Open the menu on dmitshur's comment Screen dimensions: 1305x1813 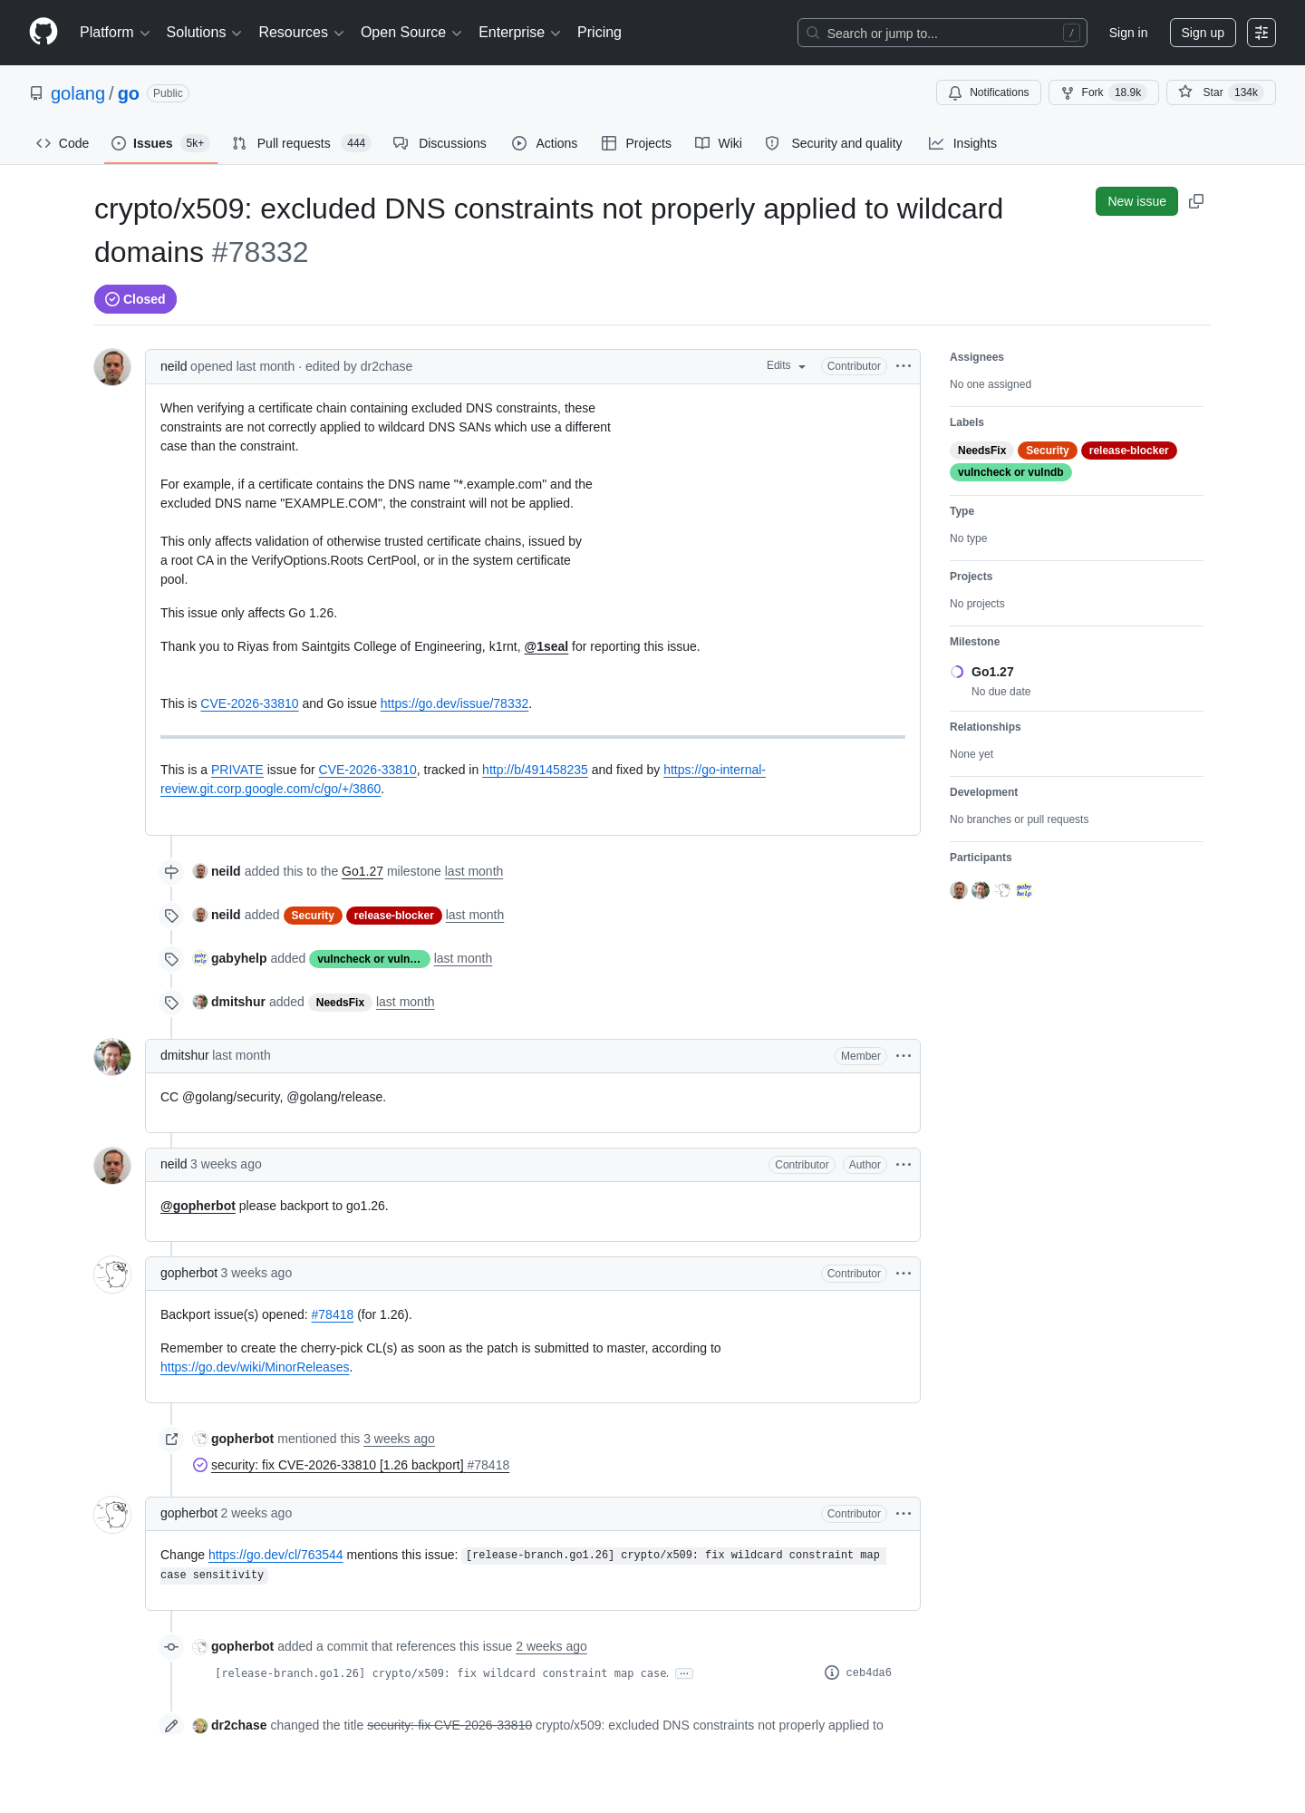(904, 1056)
